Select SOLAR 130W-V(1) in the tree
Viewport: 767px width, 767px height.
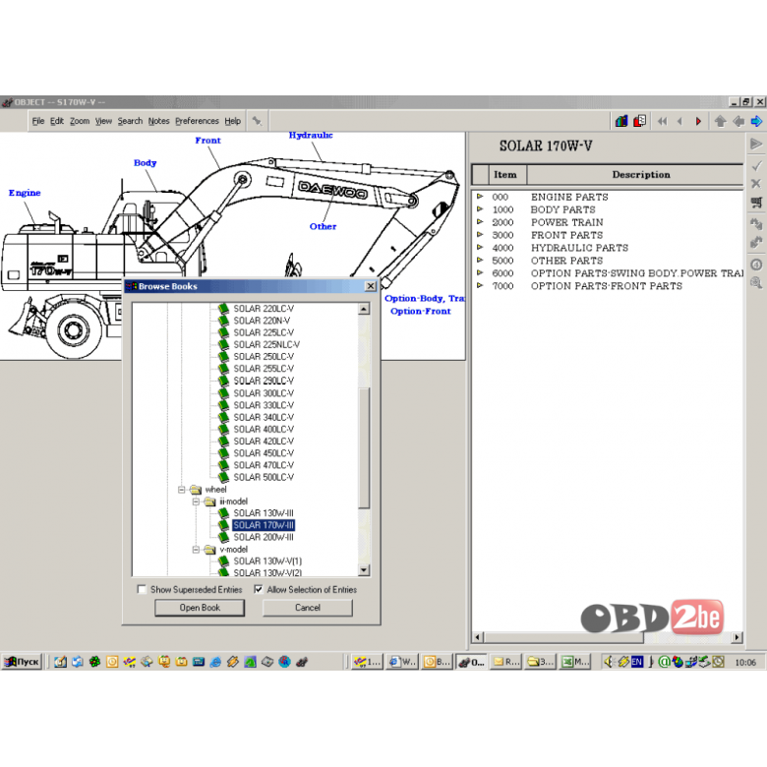(x=267, y=561)
